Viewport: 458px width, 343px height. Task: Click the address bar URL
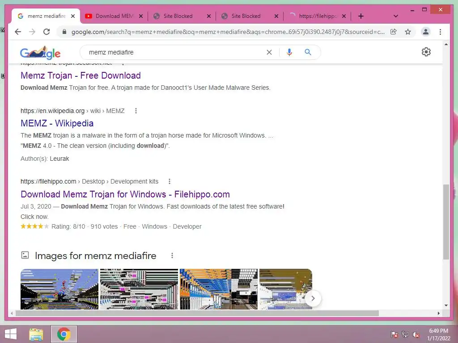click(x=228, y=32)
